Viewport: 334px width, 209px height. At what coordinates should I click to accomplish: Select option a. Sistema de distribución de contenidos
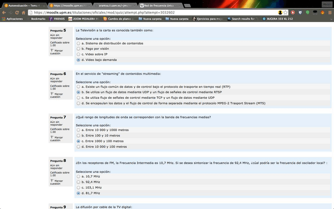click(78, 43)
